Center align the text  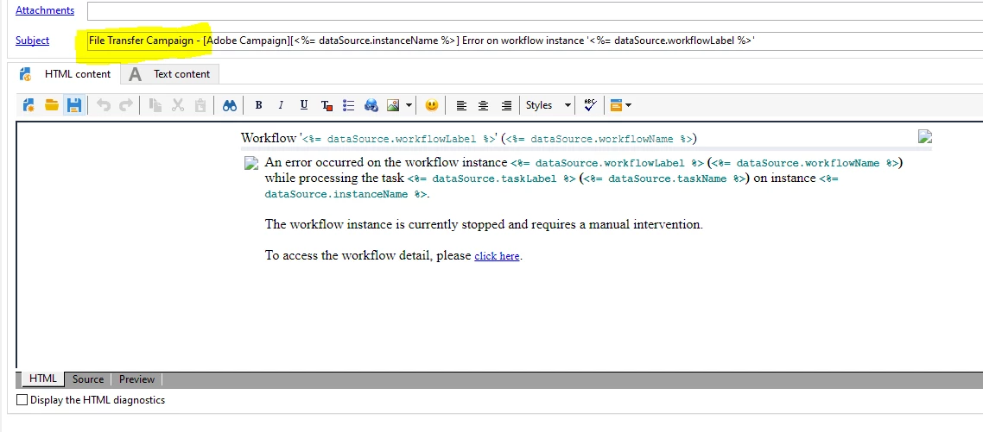[484, 105]
